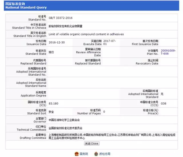
Task: Open plan number link 20091009-T-606
Action: (x=168, y=52)
